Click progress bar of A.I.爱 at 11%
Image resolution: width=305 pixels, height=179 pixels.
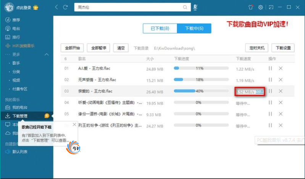[201, 68]
